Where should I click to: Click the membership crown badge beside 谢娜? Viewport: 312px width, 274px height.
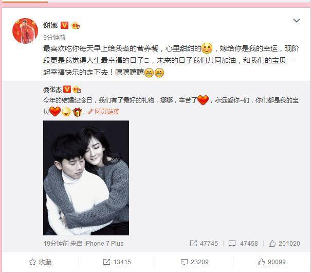click(x=76, y=25)
